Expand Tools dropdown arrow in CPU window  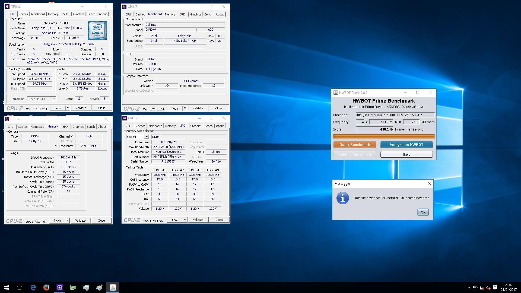(68, 108)
